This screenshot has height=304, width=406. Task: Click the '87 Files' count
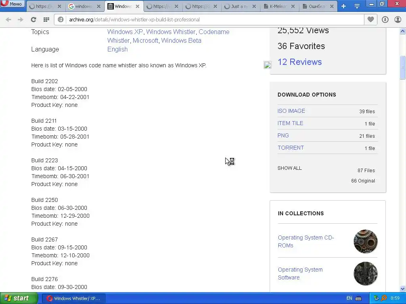click(x=366, y=171)
